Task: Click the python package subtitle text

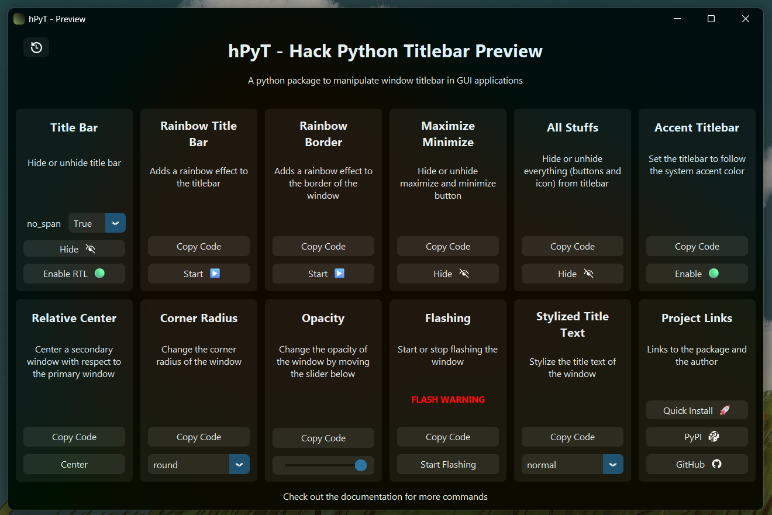Action: click(385, 80)
